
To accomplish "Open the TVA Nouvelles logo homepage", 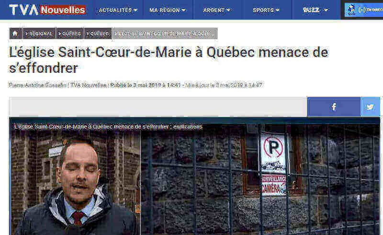I will point(47,10).
